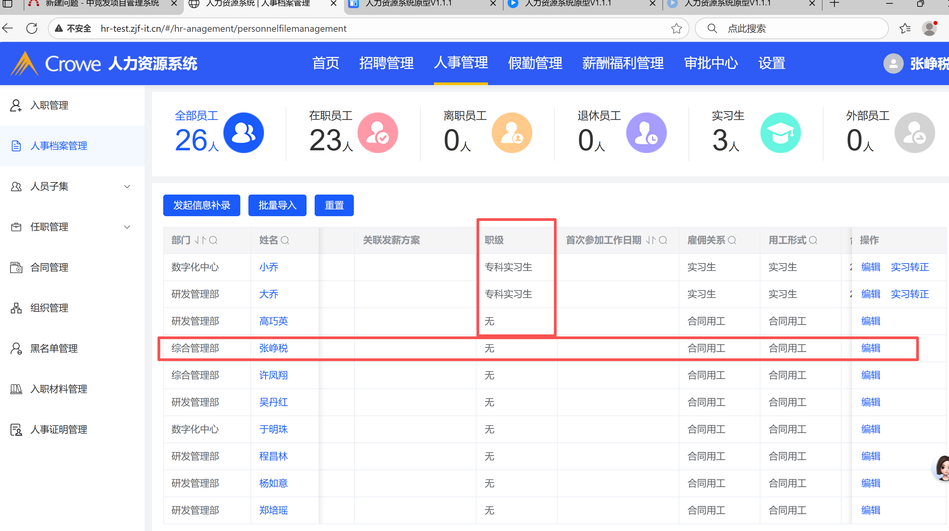The image size is (949, 531).
Task: Click the 在职员工 pink circle icon
Action: coord(378,133)
